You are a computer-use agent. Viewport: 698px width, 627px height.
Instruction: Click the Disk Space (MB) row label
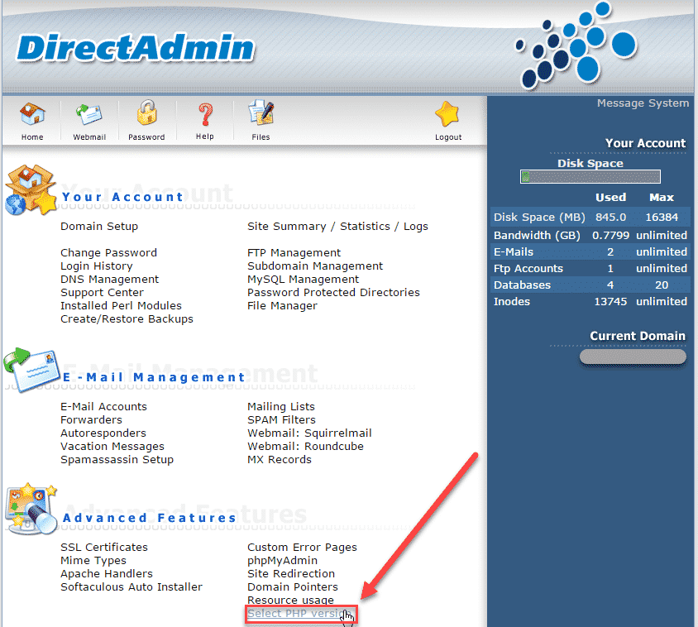pyautogui.click(x=539, y=218)
